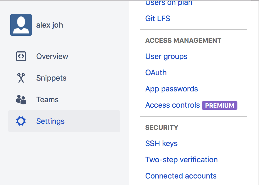Select the Overview code brackets icon
Screen dimensions: 259x185
point(21,56)
